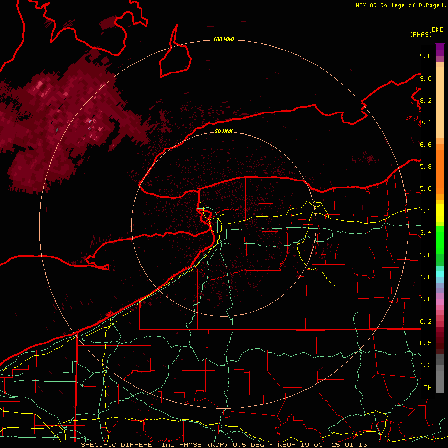Click the 1.0 scale value
Viewport: 448px width, 448px height.
[426, 299]
